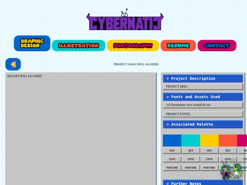This screenshot has height=185, width=247.
Task: Open the Graphic Design page
Action: tap(32, 43)
